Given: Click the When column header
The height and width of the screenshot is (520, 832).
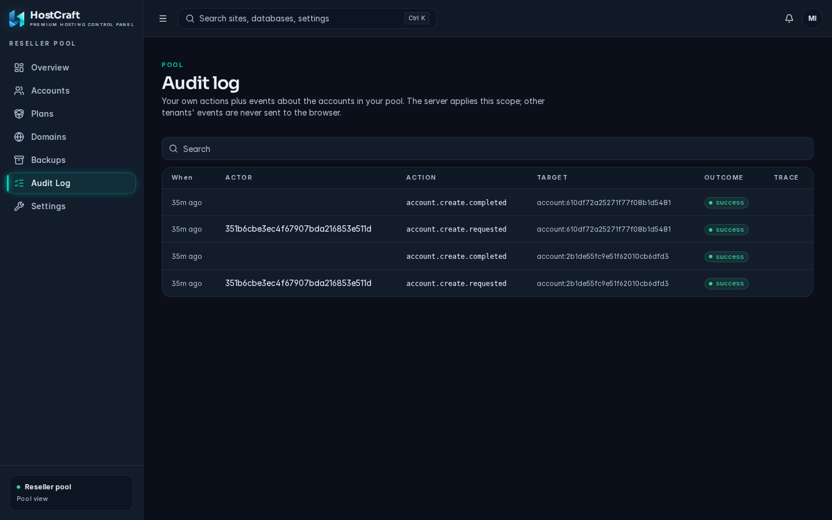Looking at the screenshot, I should click(182, 177).
